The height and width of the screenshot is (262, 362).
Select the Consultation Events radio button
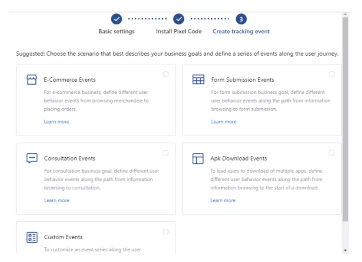point(166,153)
